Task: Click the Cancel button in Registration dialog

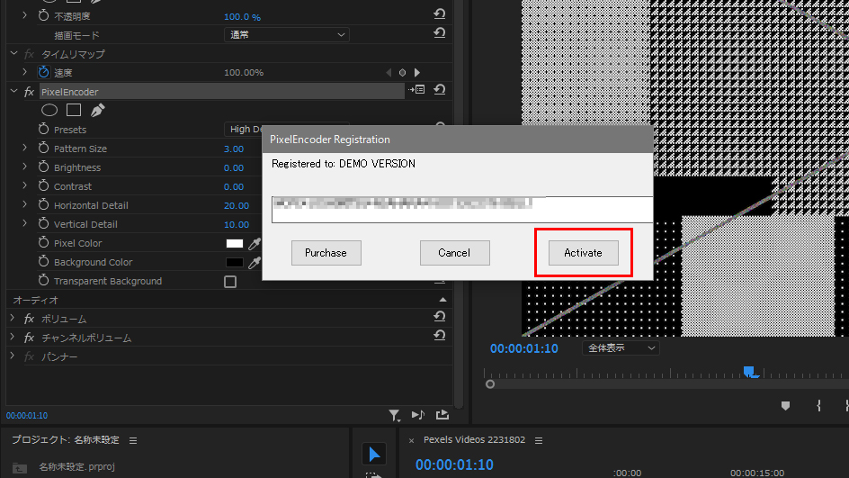Action: (x=454, y=253)
